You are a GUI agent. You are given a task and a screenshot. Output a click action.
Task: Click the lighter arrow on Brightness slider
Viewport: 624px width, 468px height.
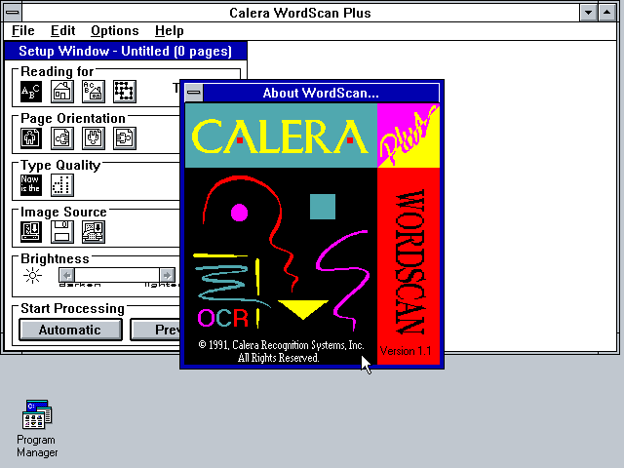[x=167, y=275]
